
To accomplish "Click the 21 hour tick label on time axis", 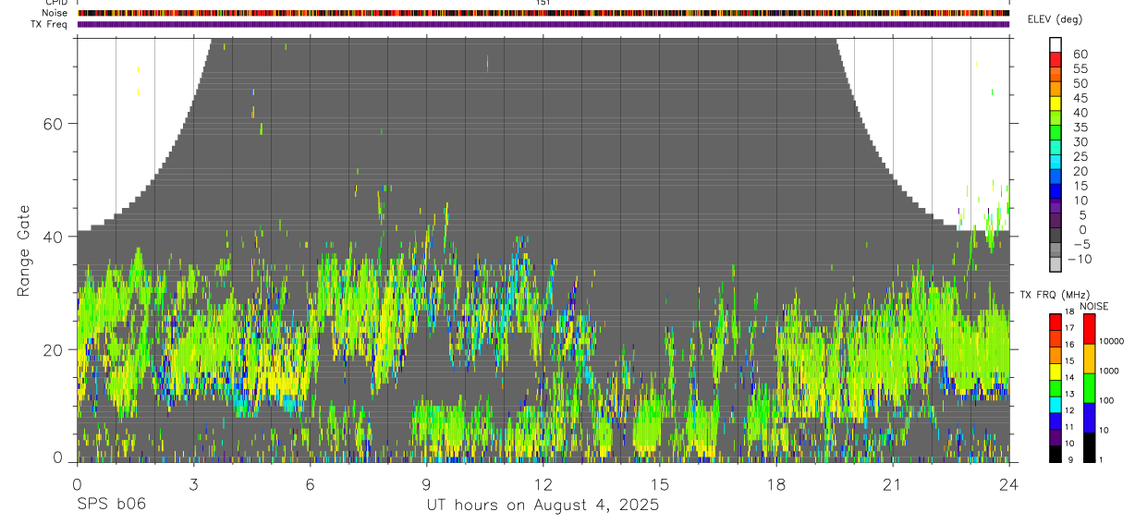I will coord(893,484).
